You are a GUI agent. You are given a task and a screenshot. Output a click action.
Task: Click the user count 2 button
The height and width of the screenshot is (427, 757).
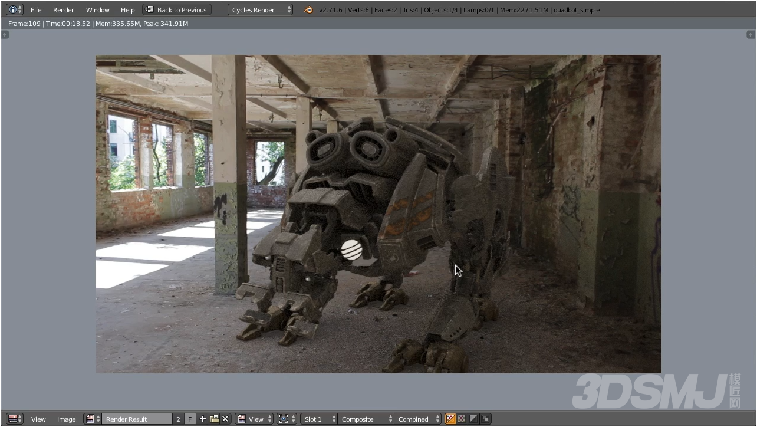178,419
